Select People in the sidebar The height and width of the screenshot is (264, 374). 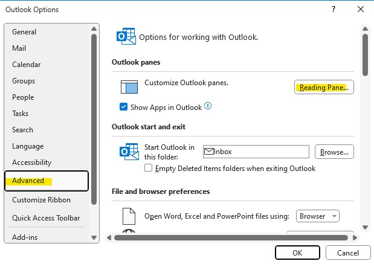point(23,97)
